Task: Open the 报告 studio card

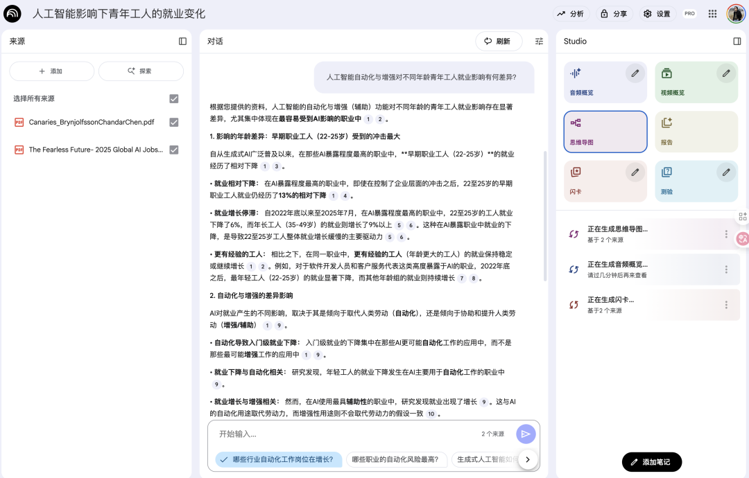Action: click(x=696, y=132)
